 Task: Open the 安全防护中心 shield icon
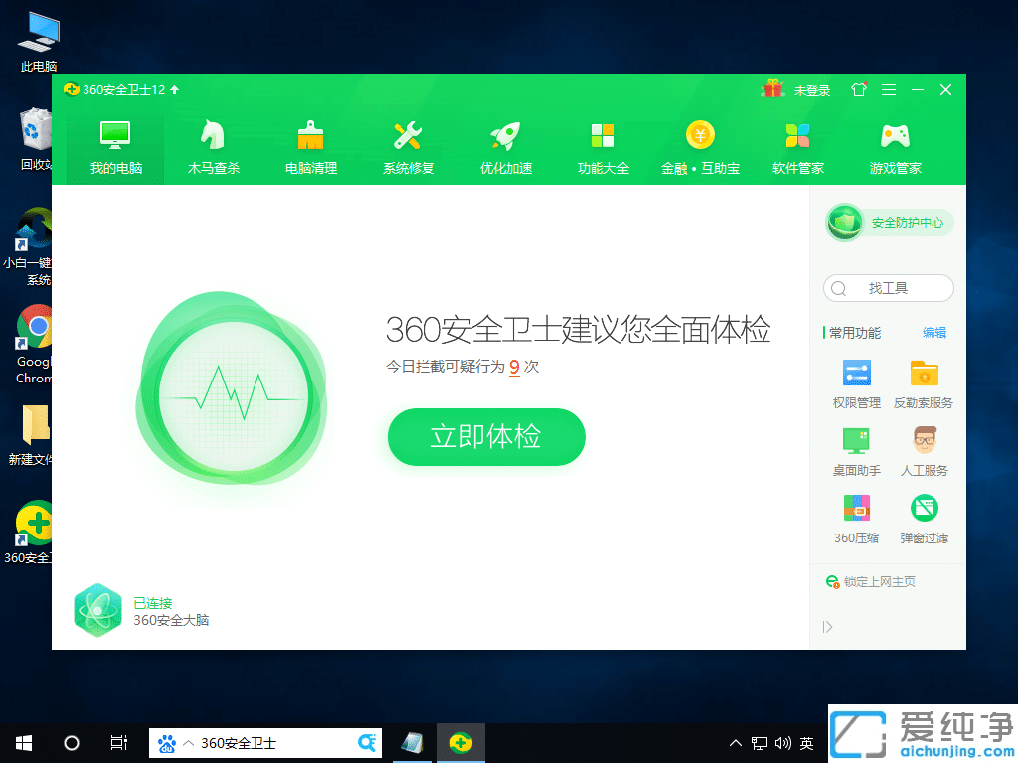[844, 223]
